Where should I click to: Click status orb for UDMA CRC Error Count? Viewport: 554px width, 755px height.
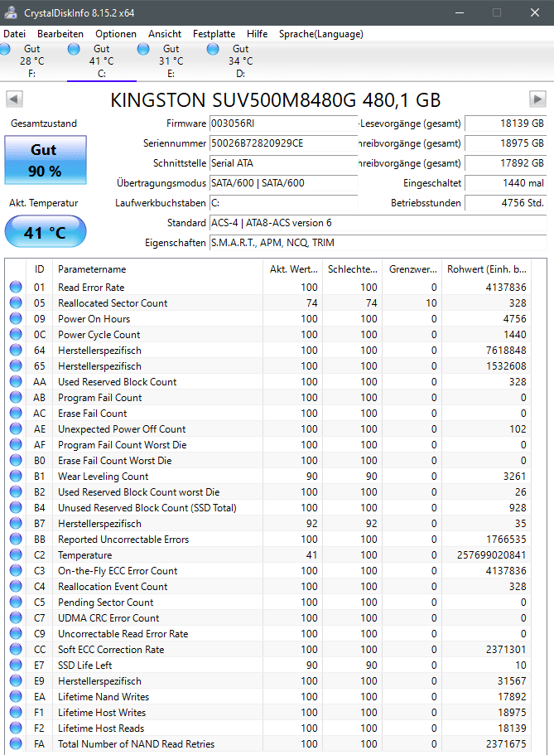[16, 617]
